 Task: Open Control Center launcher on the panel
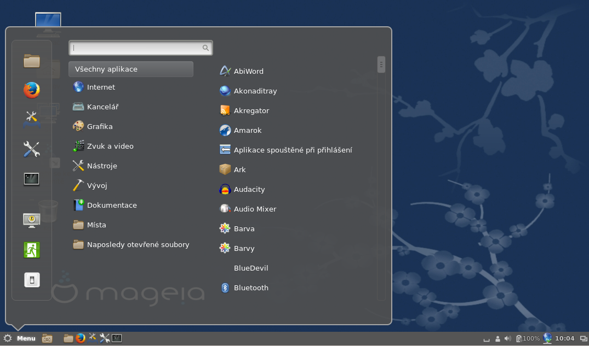coord(92,338)
